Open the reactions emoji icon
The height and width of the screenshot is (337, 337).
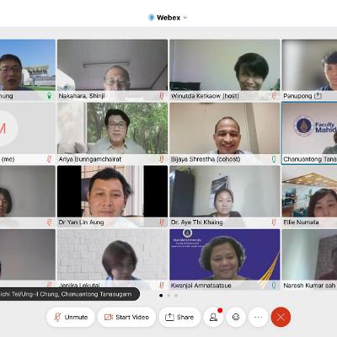point(236,317)
